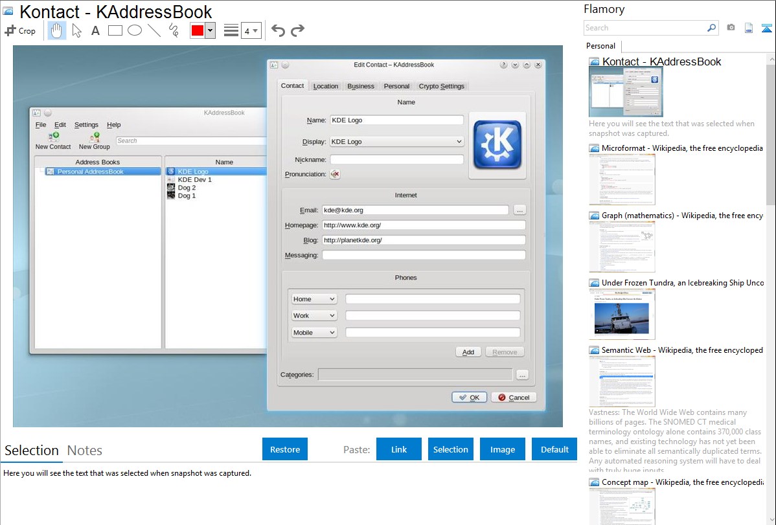Select the straight line tool
Screen dimensions: 776x525
(x=154, y=30)
